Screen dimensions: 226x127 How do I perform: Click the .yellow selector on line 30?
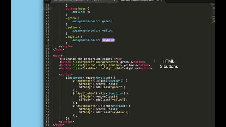tap(72, 28)
